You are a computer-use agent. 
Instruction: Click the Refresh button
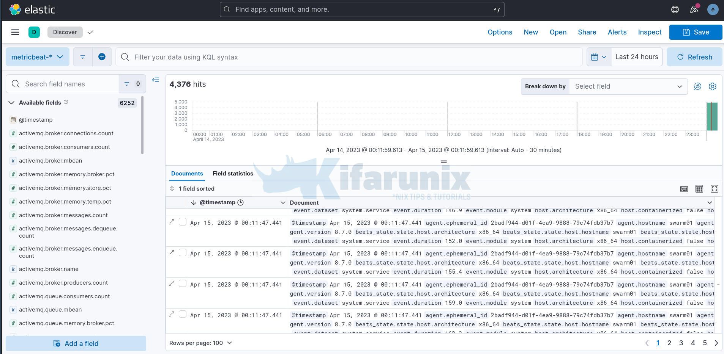coord(694,57)
